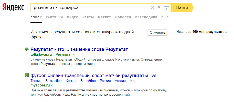Open the футбол онлайн трансляции result link

click(x=93, y=76)
